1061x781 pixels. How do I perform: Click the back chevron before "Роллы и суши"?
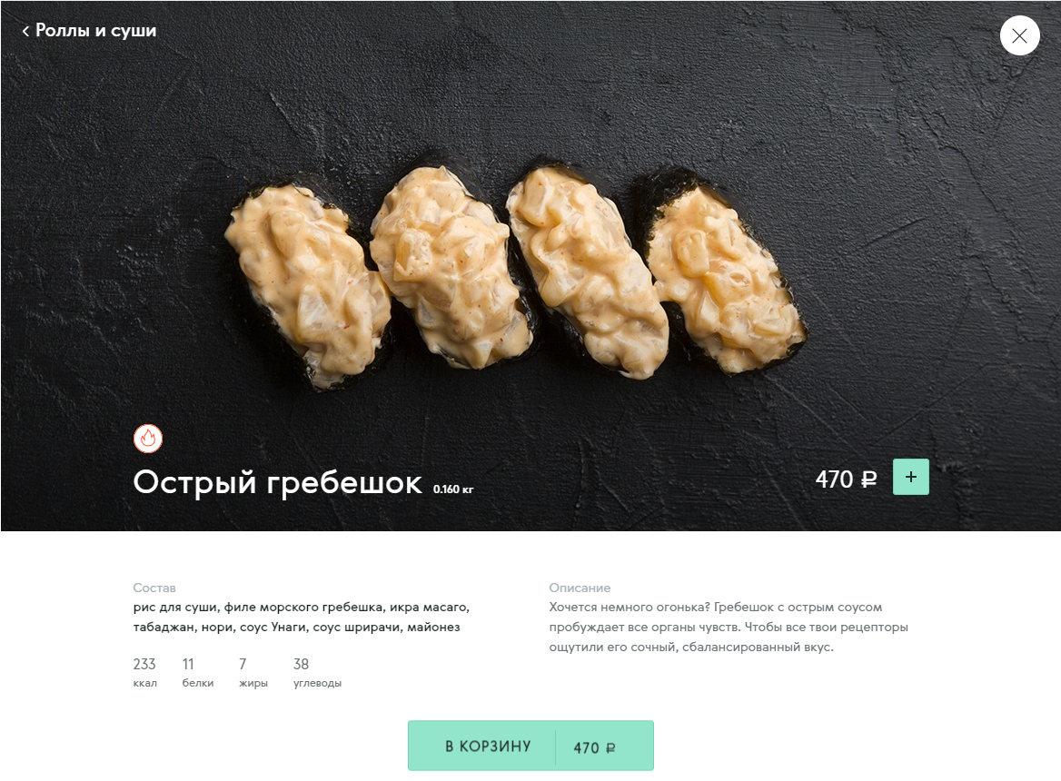click(x=25, y=31)
